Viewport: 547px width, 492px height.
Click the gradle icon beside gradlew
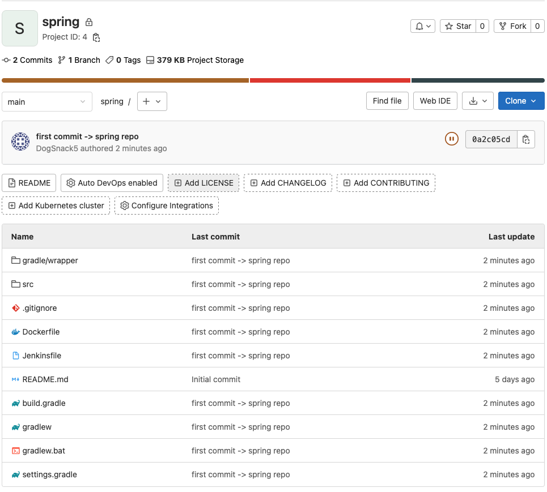(x=15, y=427)
